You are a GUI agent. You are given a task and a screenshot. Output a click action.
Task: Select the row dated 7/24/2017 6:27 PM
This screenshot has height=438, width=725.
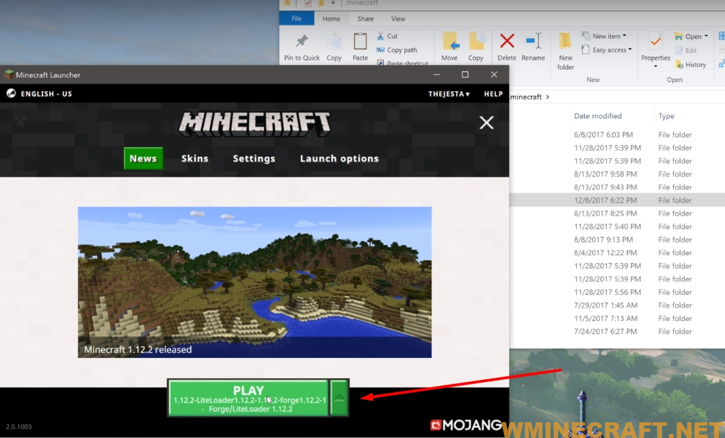pos(617,331)
